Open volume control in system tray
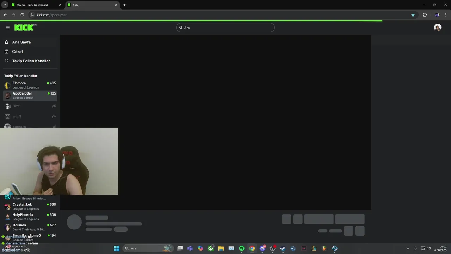451x254 pixels. 429,248
